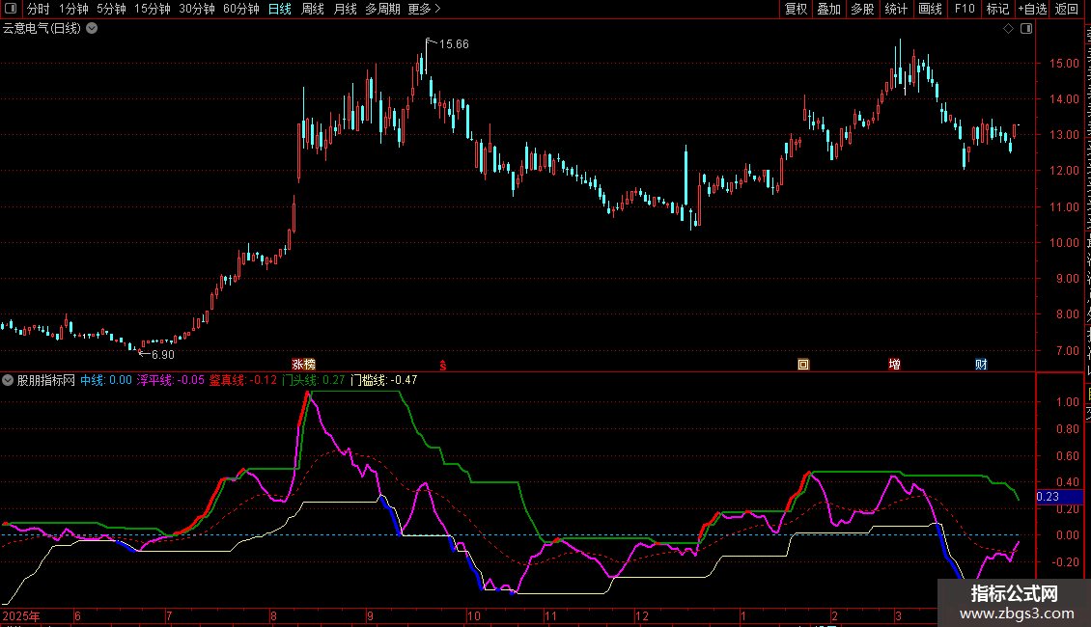The image size is (1091, 627).
Task: Switch to 日线 daily chart
Action: pyautogui.click(x=280, y=9)
